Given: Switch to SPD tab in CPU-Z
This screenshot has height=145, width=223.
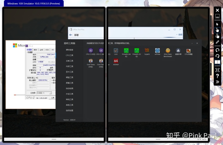Looking at the screenshot, I should [x=53, y=50].
